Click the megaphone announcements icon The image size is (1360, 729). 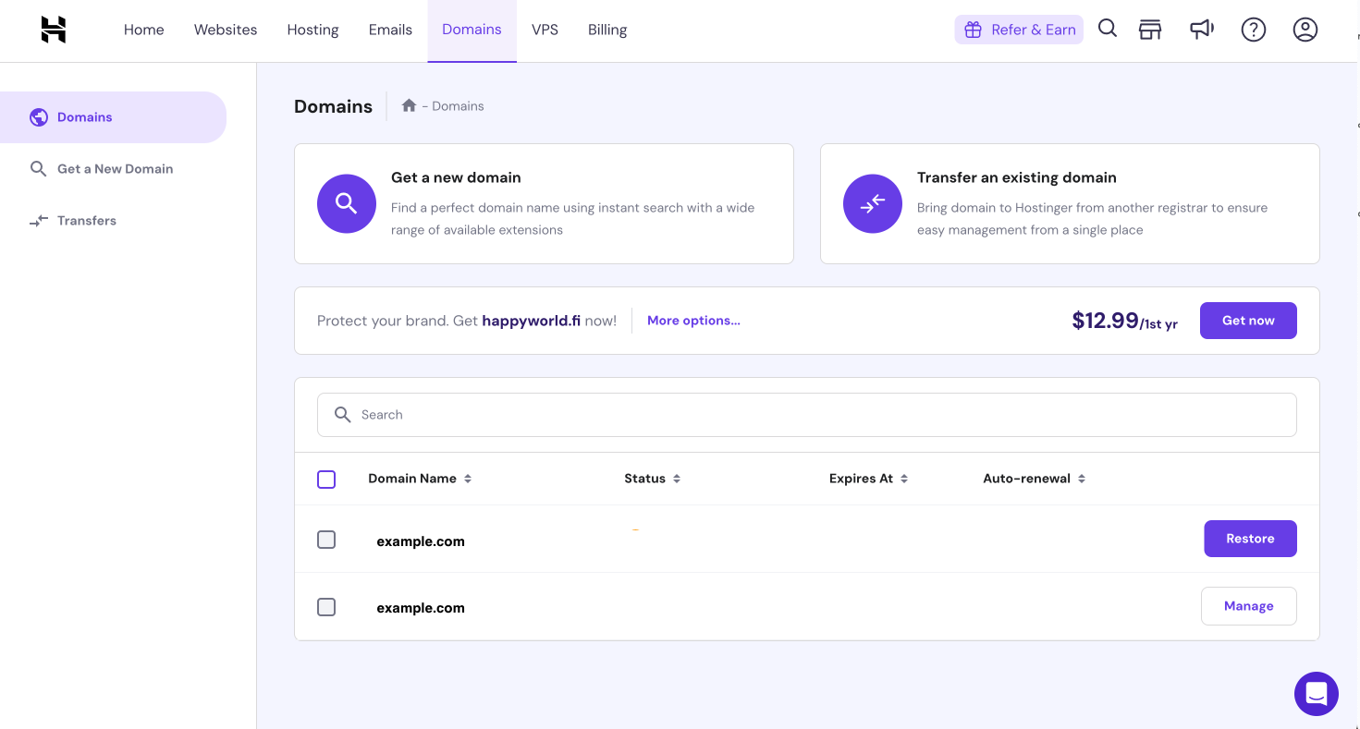click(1201, 29)
